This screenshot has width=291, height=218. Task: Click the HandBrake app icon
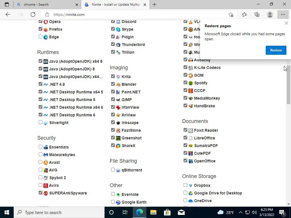[191, 106]
